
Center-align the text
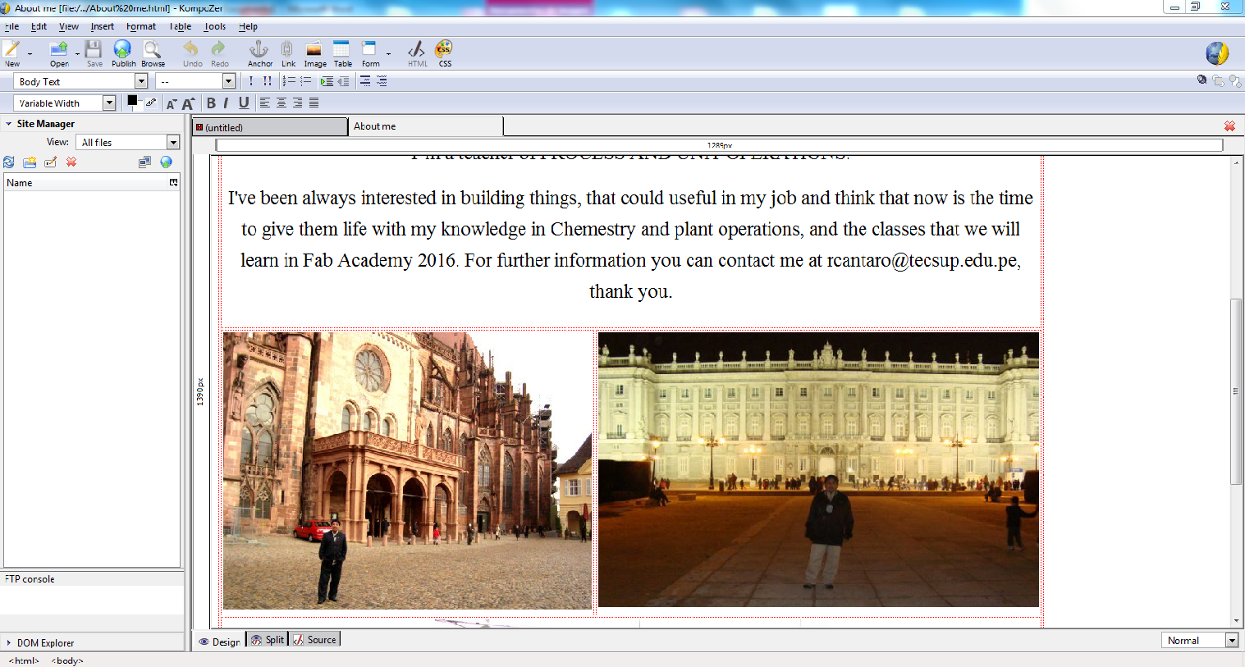tap(281, 103)
